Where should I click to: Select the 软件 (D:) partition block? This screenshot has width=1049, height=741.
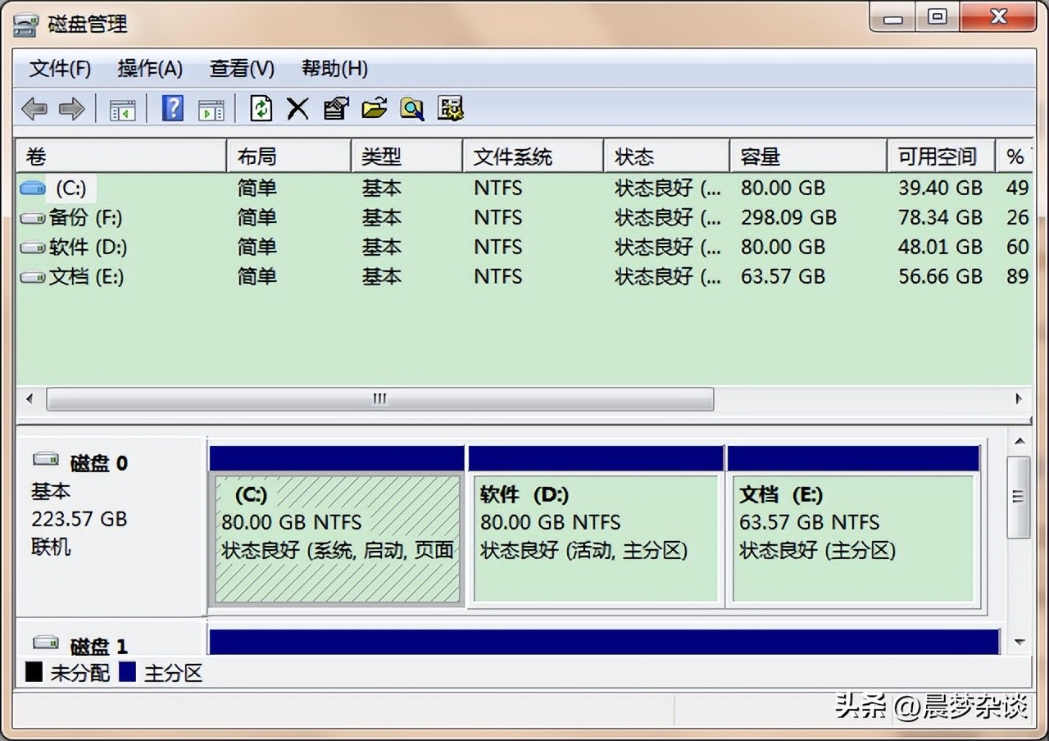click(x=595, y=537)
